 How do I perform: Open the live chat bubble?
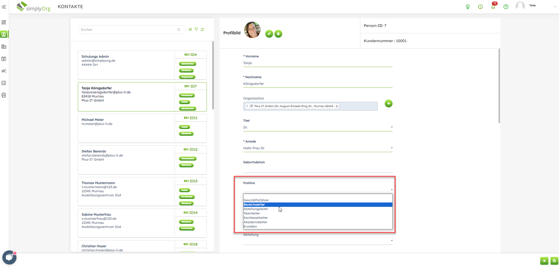tap(9, 257)
